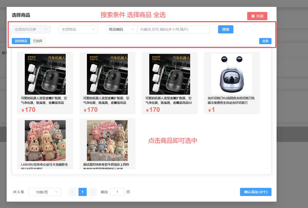
Task: Select the 香薰装饰品02 robot diffuser product
Action: point(169,74)
